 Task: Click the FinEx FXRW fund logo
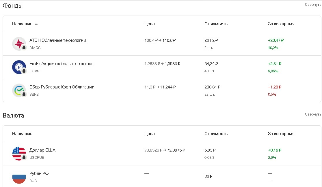19,67
